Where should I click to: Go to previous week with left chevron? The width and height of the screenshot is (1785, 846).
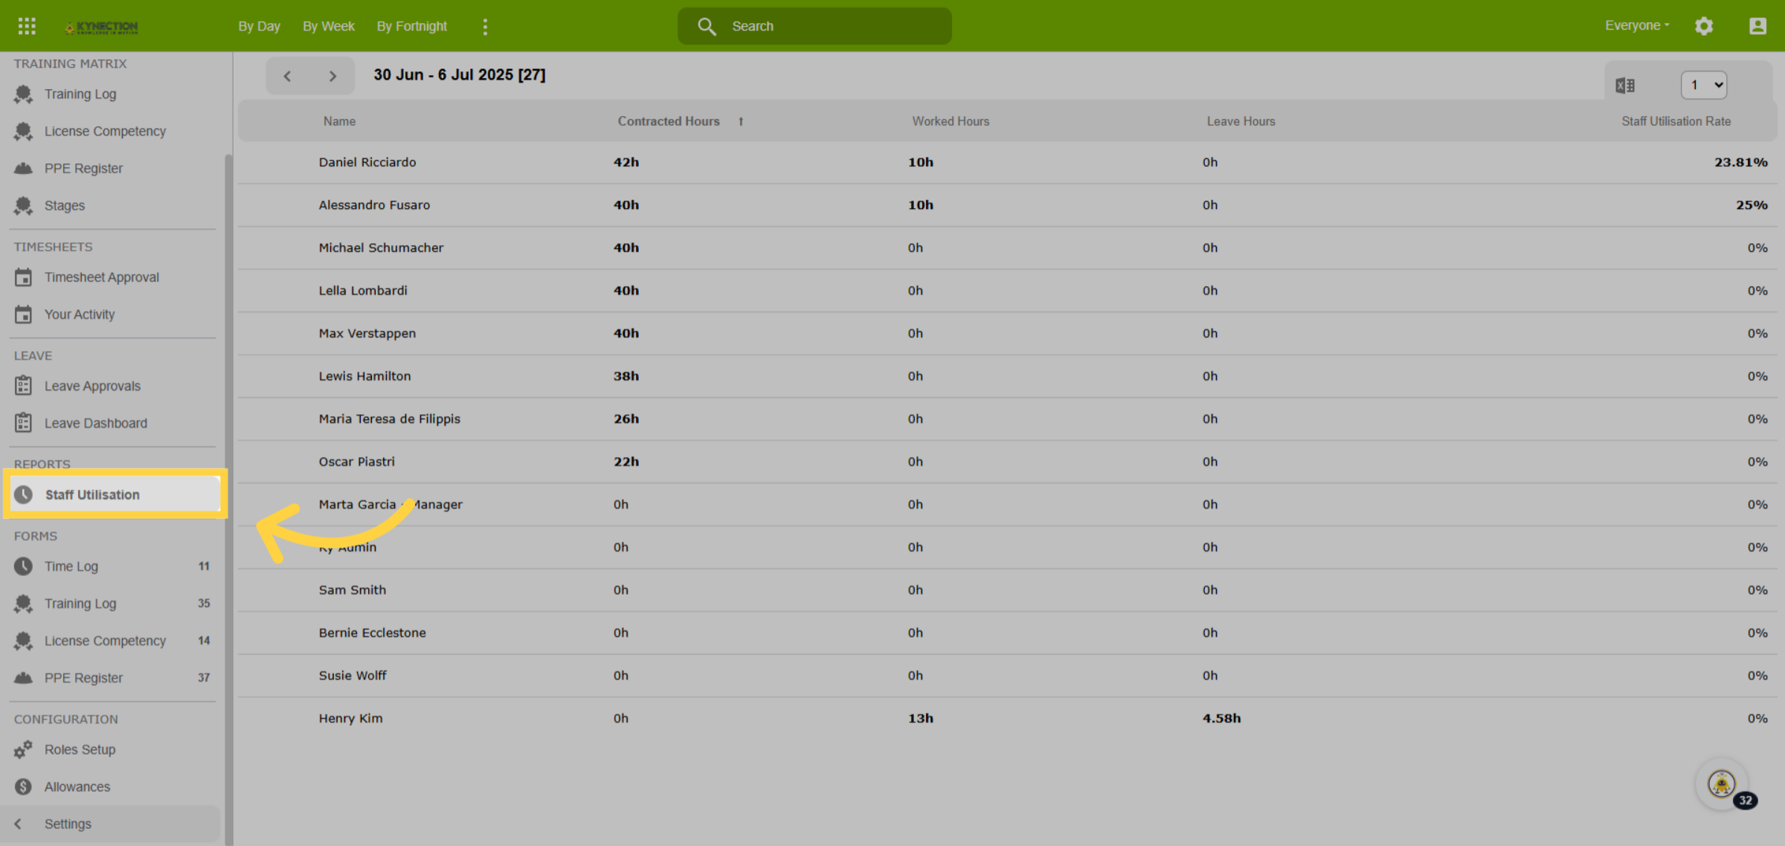tap(288, 76)
